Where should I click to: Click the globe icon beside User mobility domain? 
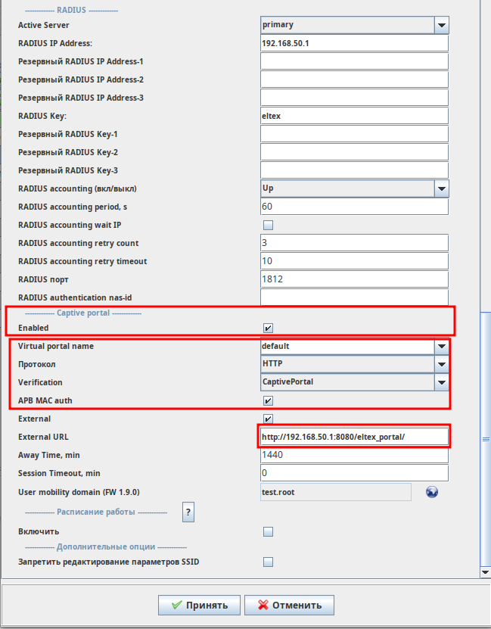click(432, 492)
